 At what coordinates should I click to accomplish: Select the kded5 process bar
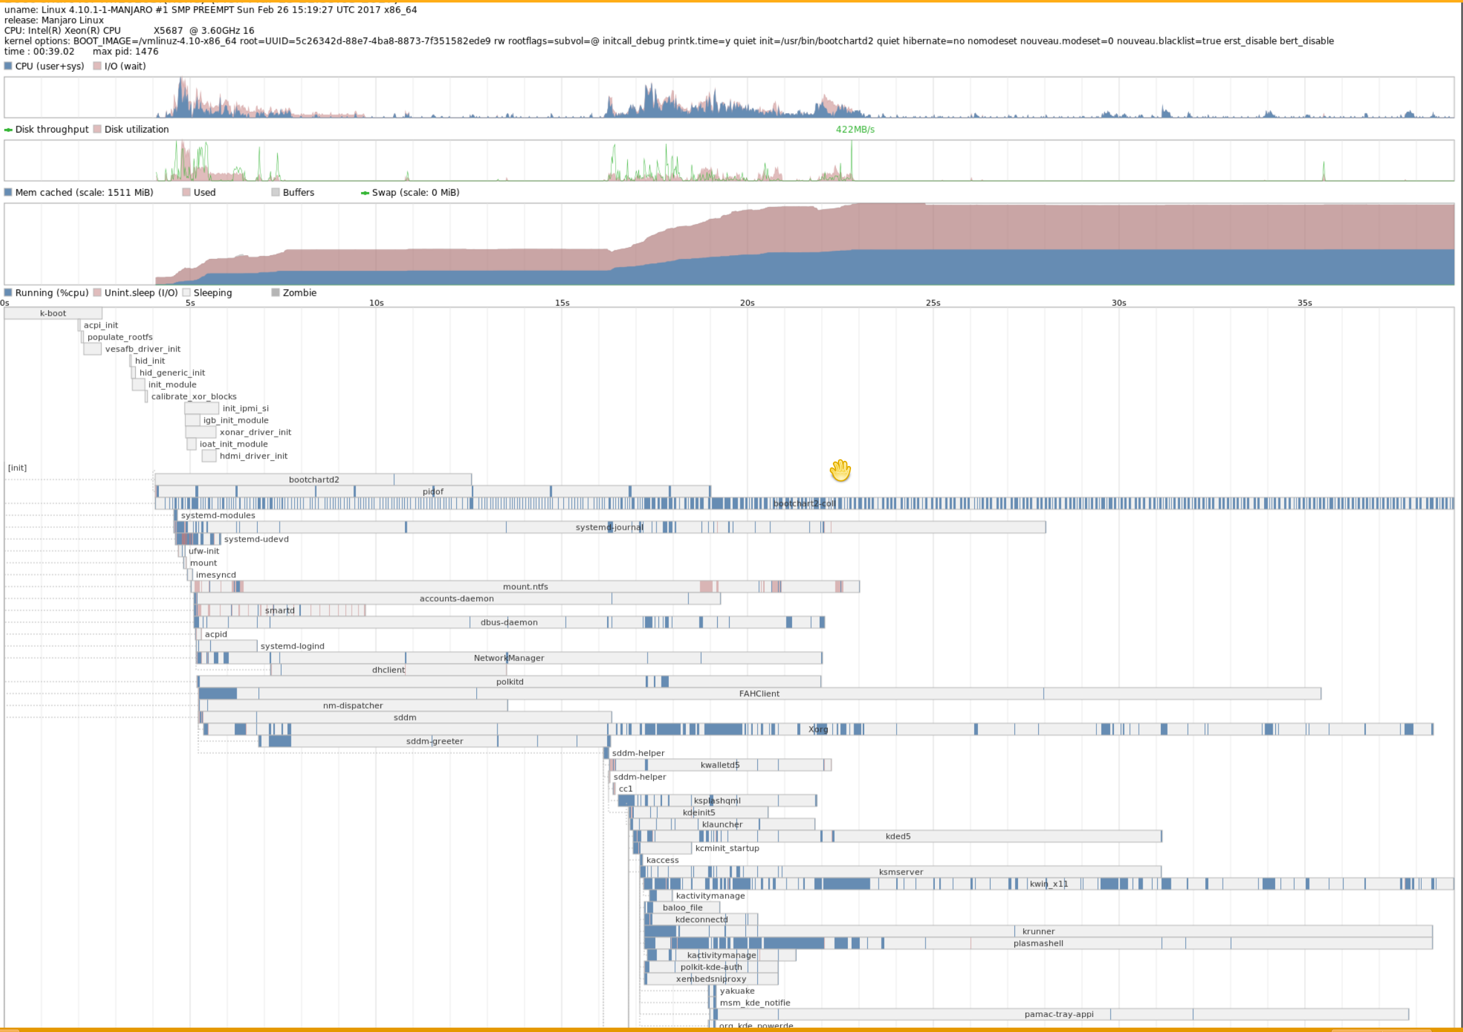[x=898, y=836]
